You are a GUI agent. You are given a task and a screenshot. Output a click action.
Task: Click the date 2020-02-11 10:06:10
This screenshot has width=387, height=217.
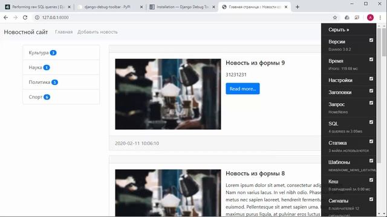137,143
